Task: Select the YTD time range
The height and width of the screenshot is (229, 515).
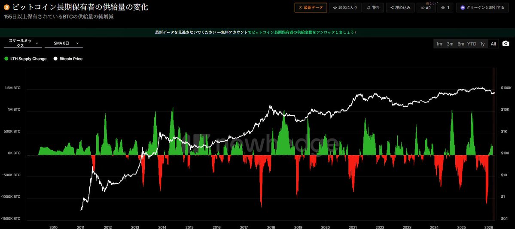Action: click(472, 44)
